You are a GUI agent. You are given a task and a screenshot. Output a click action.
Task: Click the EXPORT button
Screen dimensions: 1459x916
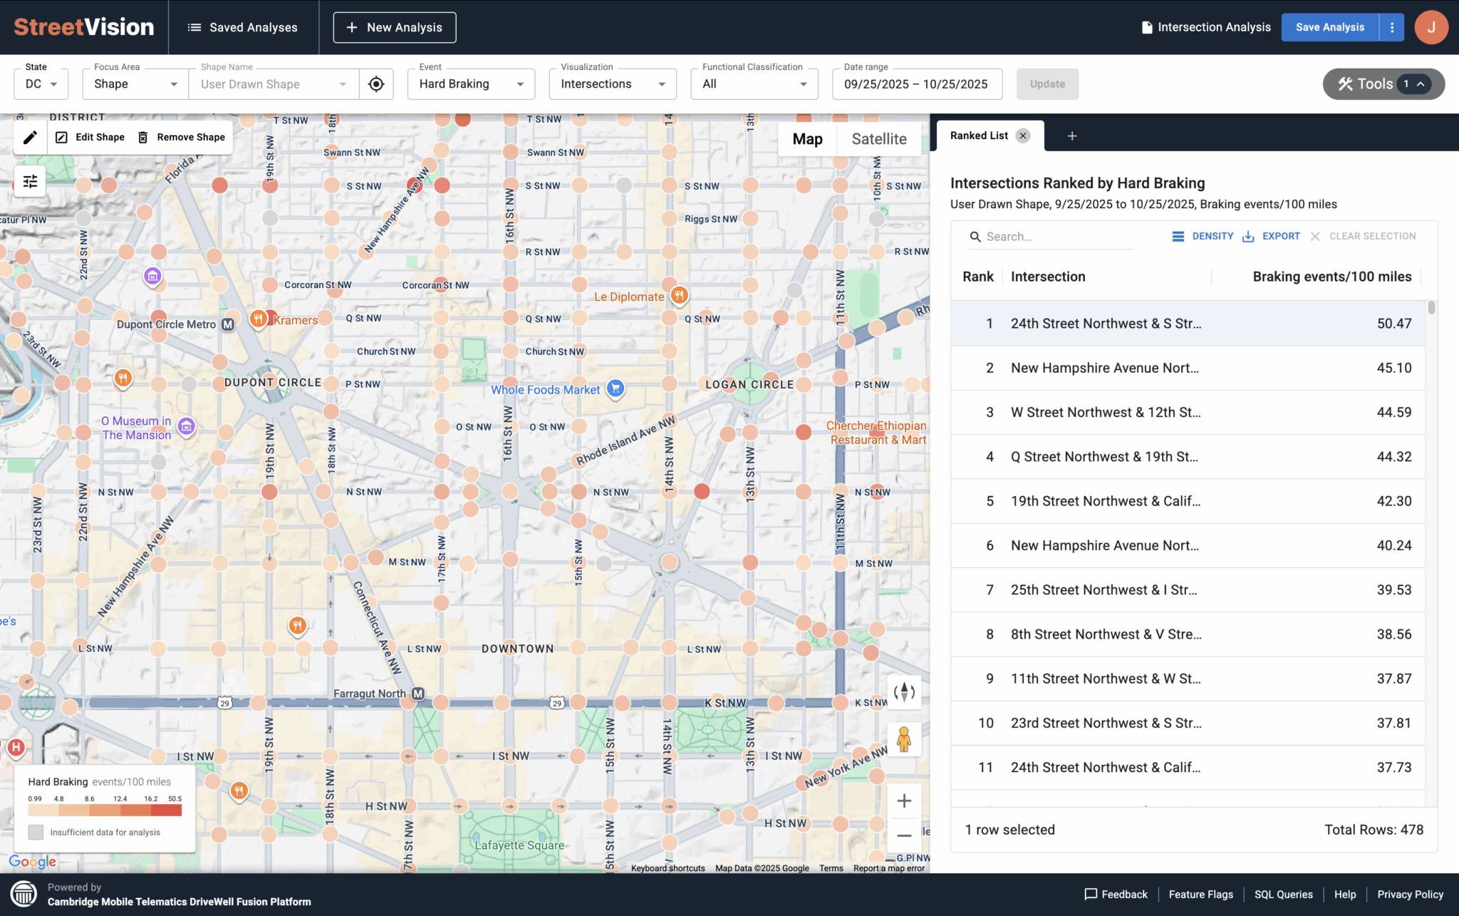[1272, 237]
